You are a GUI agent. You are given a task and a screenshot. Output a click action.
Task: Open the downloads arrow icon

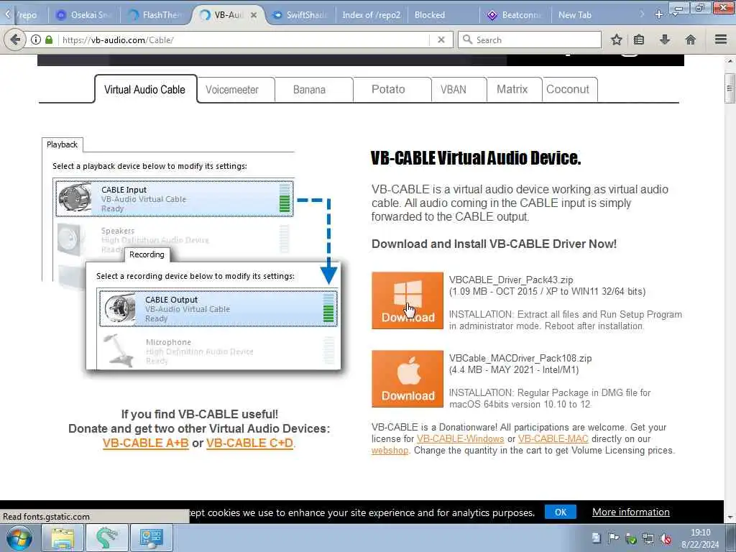[665, 40]
